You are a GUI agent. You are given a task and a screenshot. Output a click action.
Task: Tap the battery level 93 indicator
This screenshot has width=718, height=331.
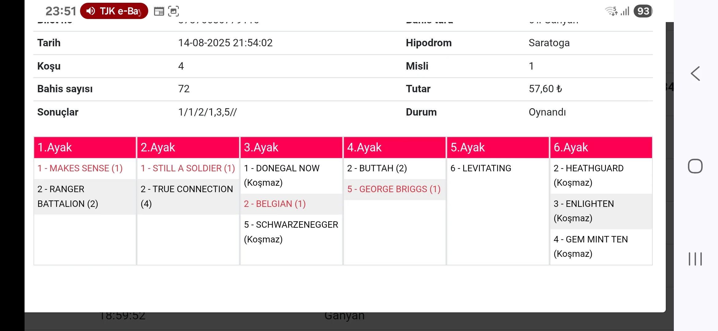(x=643, y=11)
